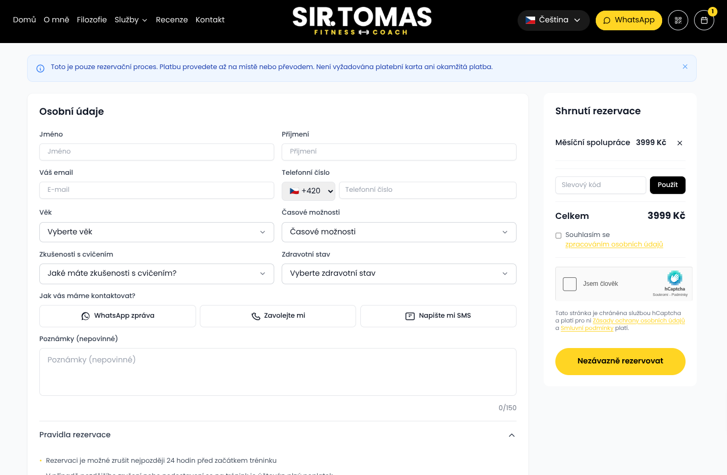Open the Služby menu
This screenshot has width=727, height=475.
[x=131, y=20]
